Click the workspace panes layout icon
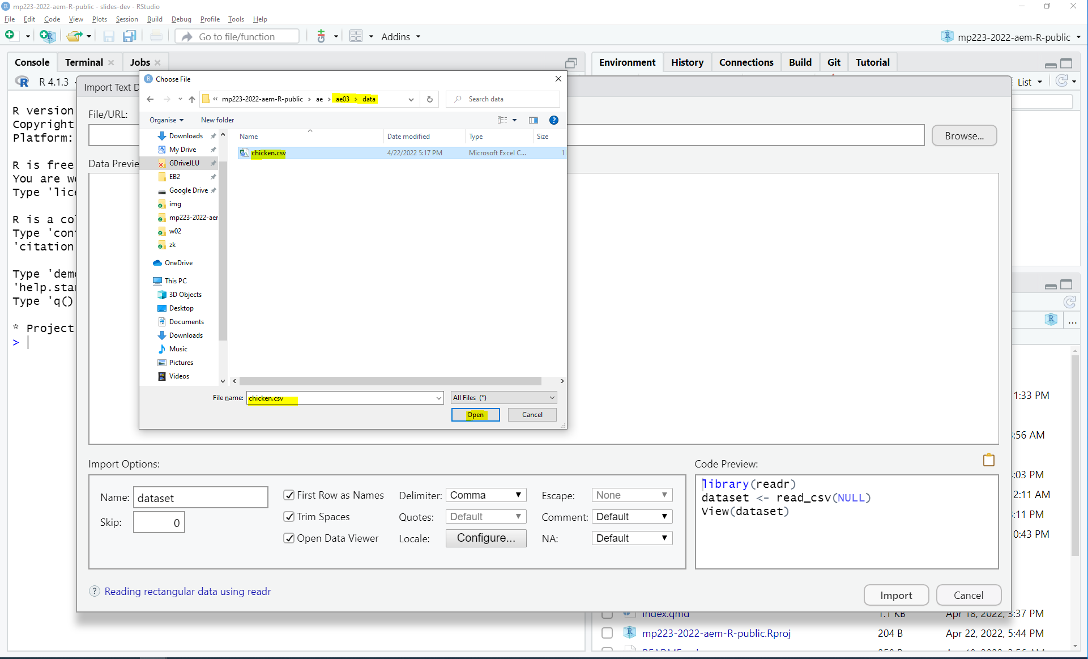 pos(356,36)
